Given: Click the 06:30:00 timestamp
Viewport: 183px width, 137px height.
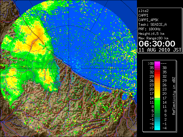Looking at the screenshot, I should (x=157, y=44).
